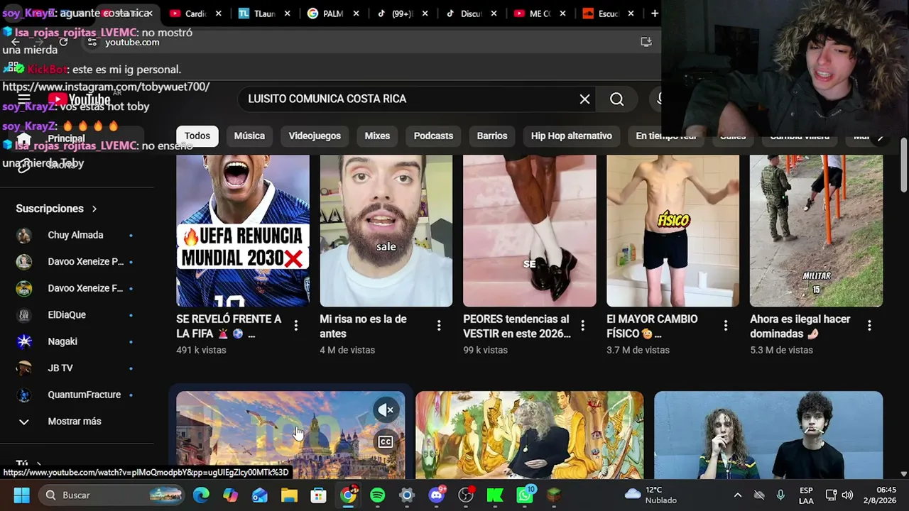Open Minecraft from the taskbar
Screen dimensions: 909x511
click(x=554, y=495)
